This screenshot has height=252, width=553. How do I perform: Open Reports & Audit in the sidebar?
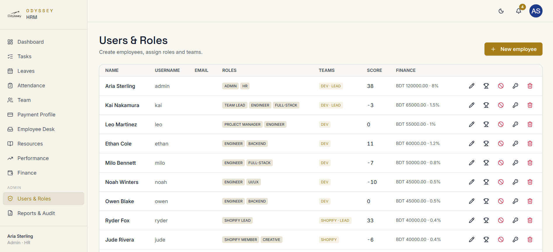tap(43, 213)
